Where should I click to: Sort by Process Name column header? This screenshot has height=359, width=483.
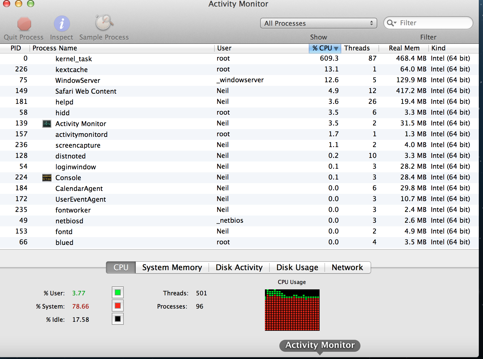tap(122, 48)
